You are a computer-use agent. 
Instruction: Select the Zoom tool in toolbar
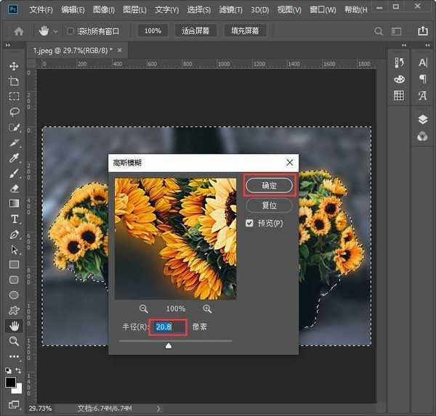14,341
